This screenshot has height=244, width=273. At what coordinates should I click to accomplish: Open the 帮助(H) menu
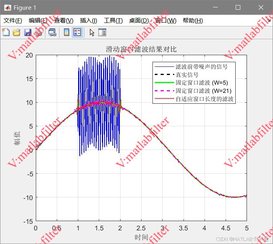pos(193,21)
